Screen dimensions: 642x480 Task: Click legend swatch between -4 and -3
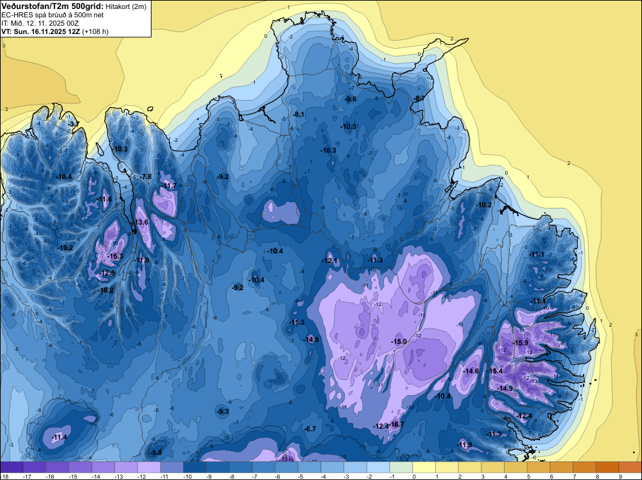pos(333,467)
